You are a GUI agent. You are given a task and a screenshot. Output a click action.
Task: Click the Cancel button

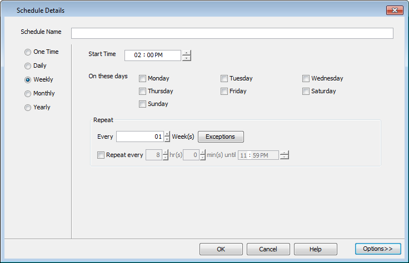[268, 249]
